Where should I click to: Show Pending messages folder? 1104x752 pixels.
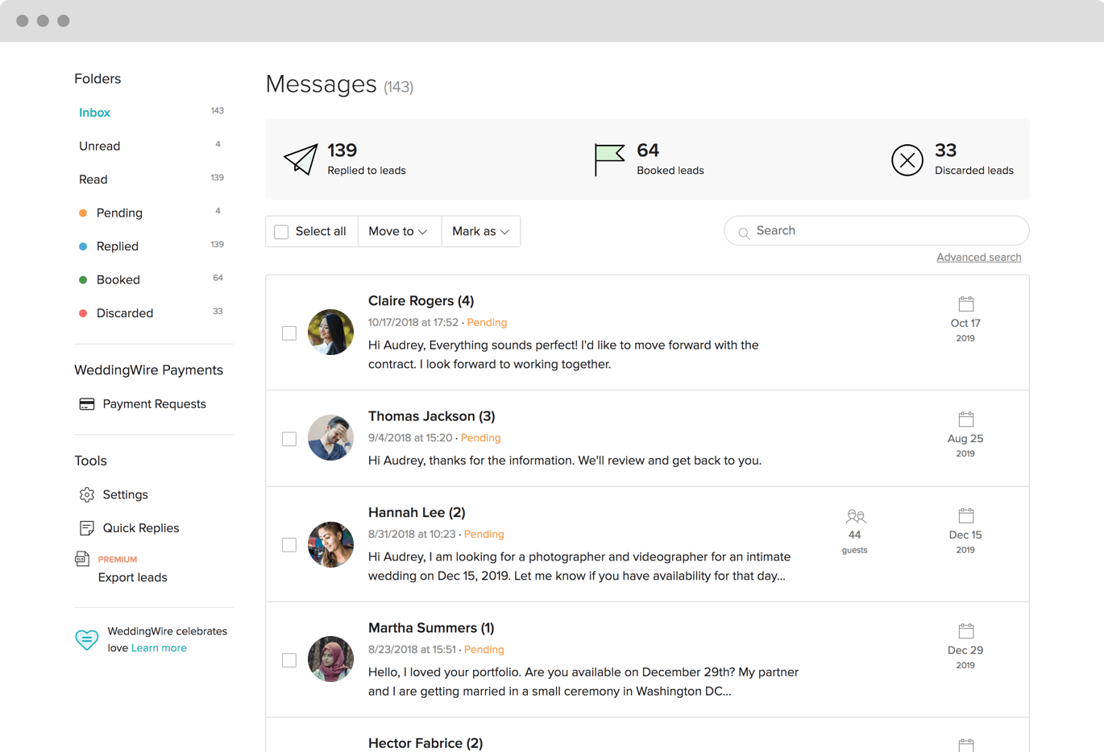(119, 213)
